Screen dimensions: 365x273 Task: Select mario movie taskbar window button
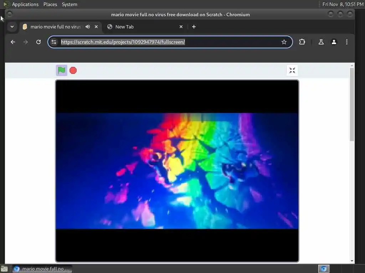pyautogui.click(x=42, y=269)
